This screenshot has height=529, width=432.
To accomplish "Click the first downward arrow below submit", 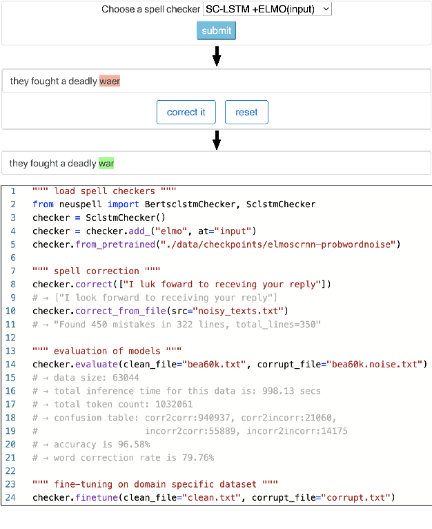I will click(216, 57).
